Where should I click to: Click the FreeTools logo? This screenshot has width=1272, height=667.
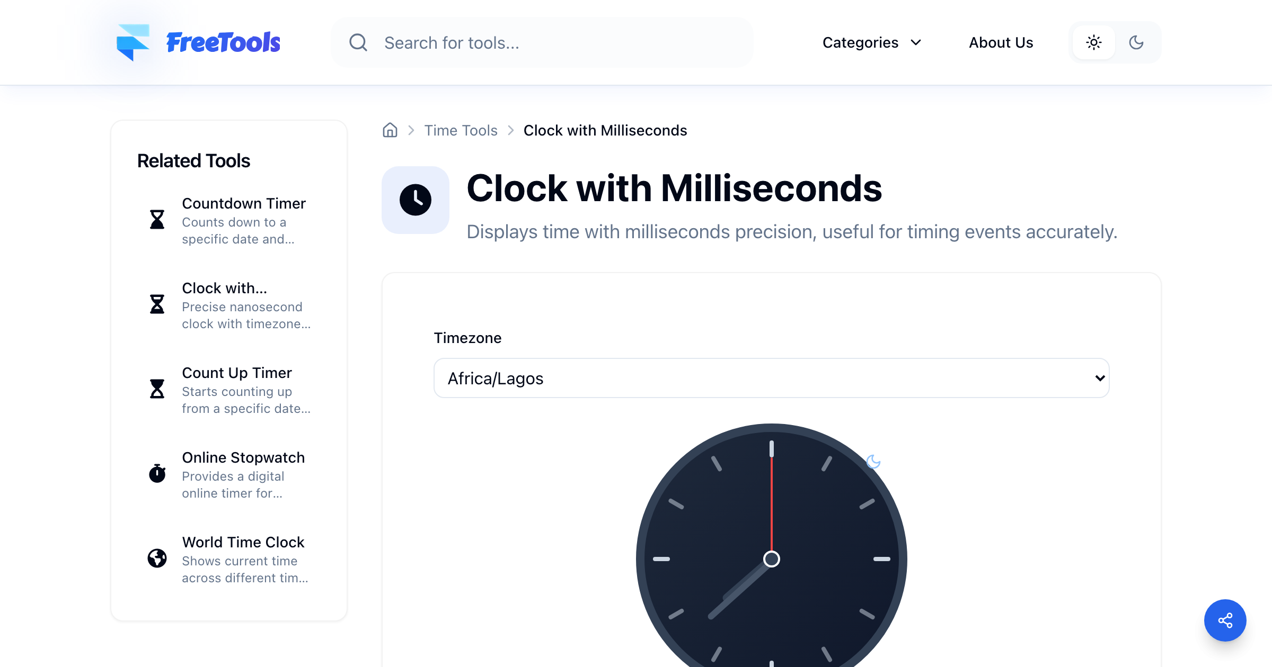click(198, 42)
